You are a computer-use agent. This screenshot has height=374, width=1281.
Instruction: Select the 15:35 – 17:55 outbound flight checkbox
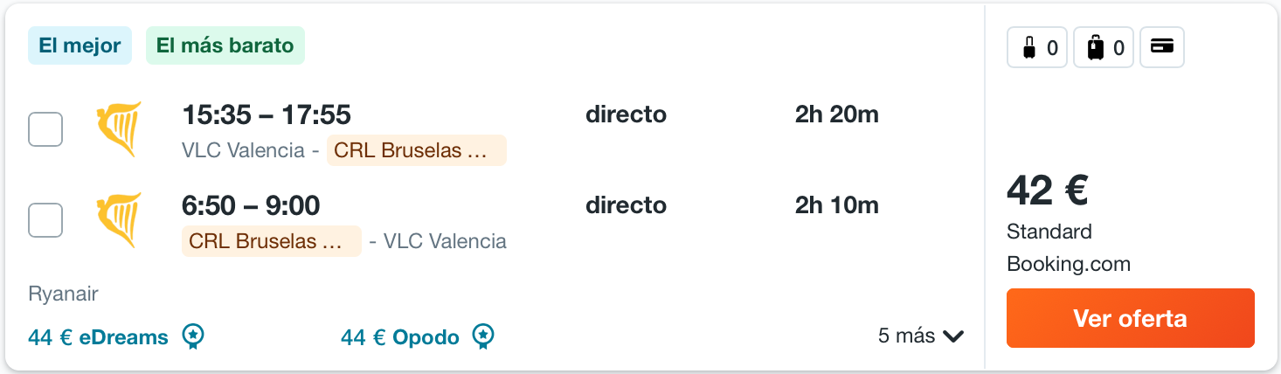[45, 129]
